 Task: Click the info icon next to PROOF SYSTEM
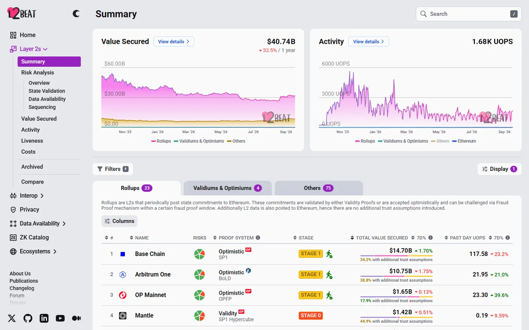[x=258, y=238]
